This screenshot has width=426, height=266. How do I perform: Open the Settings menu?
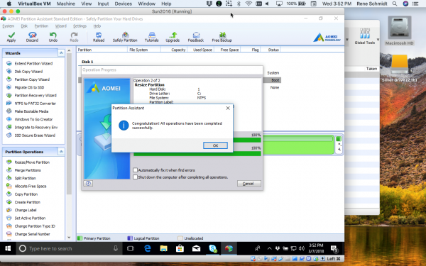tap(80, 26)
